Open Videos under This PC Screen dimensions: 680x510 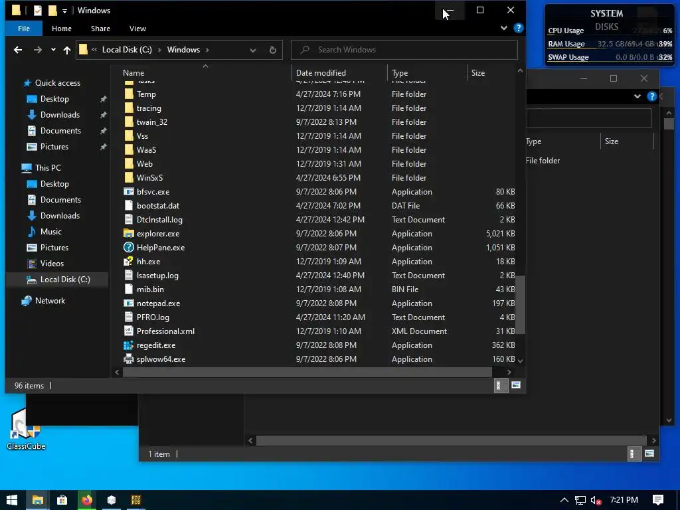pyautogui.click(x=52, y=264)
